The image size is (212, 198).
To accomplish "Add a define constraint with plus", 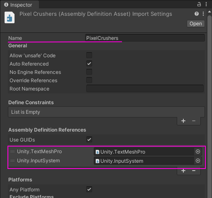I will click(x=183, y=121).
